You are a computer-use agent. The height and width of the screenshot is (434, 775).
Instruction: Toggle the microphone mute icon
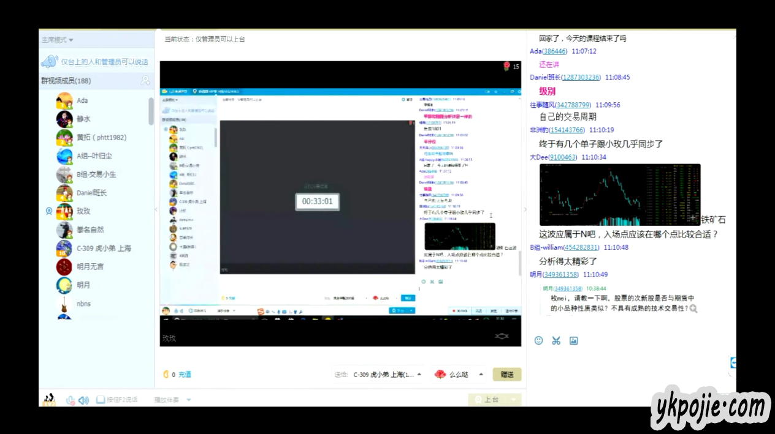point(71,400)
